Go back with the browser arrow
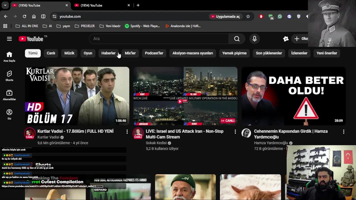This screenshot has height=200, width=356. [x=6, y=16]
